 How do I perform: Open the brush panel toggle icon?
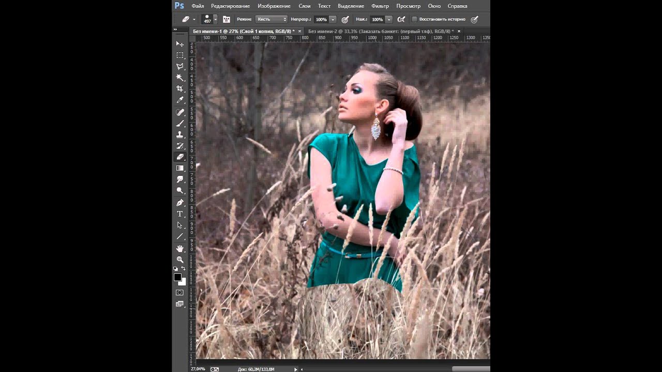227,19
